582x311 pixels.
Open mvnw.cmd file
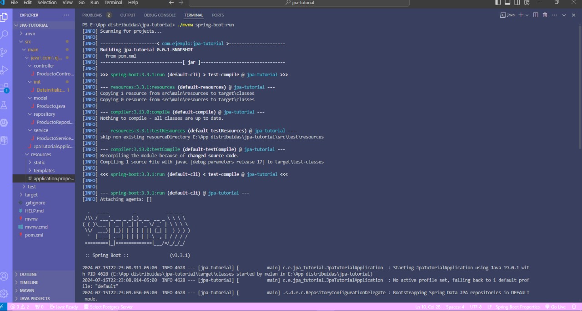coord(44,227)
